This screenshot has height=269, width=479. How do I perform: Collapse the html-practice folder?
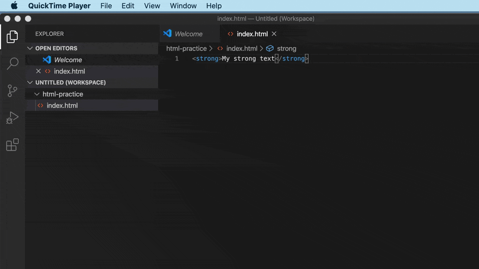[37, 94]
